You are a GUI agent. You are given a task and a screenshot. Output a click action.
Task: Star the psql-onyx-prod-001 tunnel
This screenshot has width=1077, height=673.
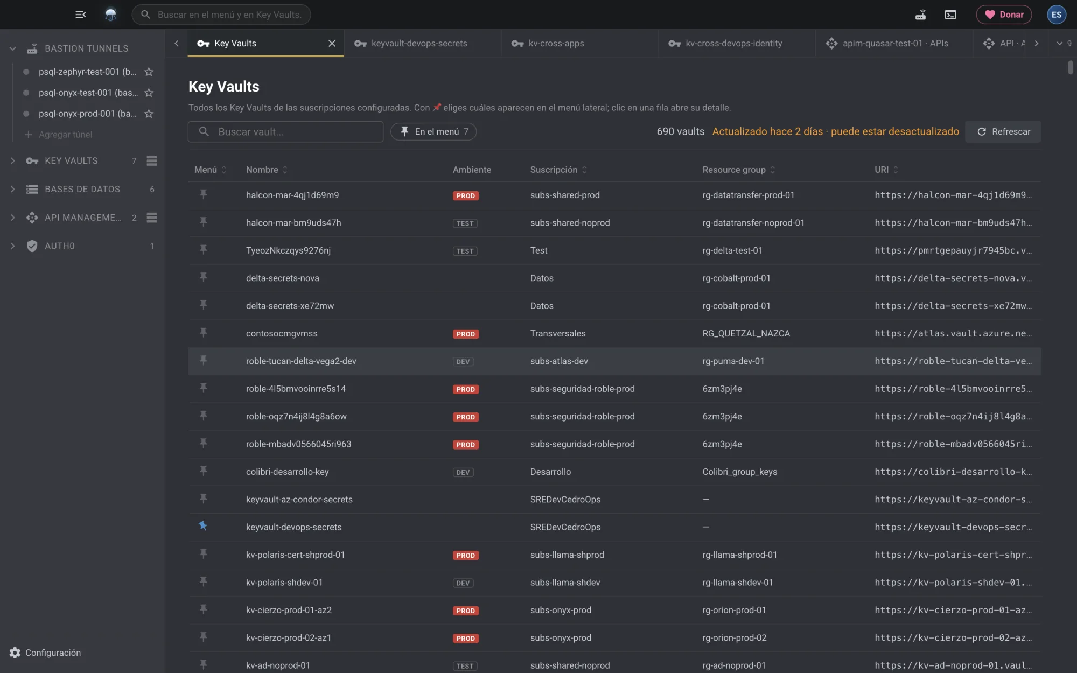(x=149, y=114)
